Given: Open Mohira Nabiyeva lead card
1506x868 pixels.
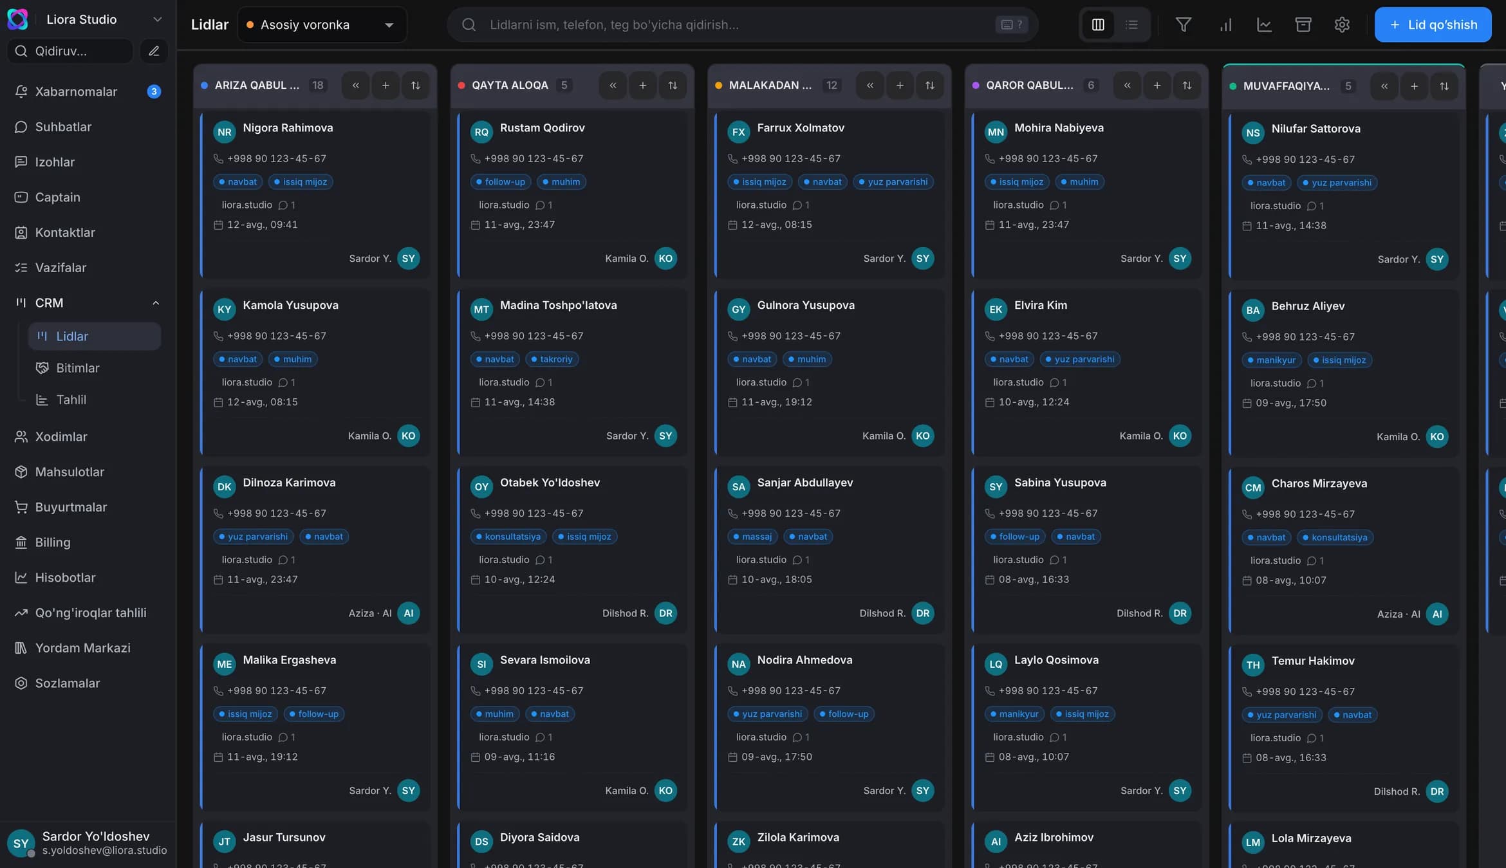Looking at the screenshot, I should click(1086, 195).
